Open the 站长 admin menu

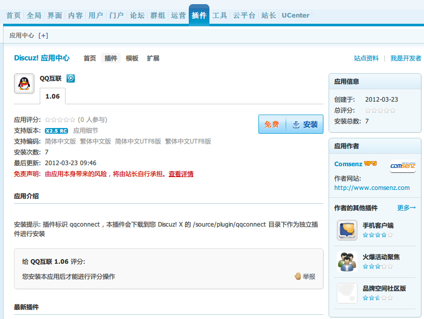pyautogui.click(x=269, y=15)
